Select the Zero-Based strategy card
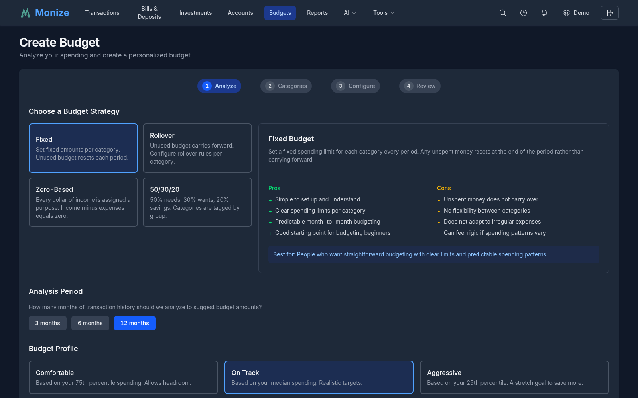Image resolution: width=638 pixels, height=398 pixels. (83, 202)
